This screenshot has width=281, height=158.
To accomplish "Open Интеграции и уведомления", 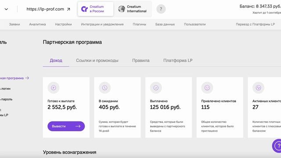I will tap(102, 25).
